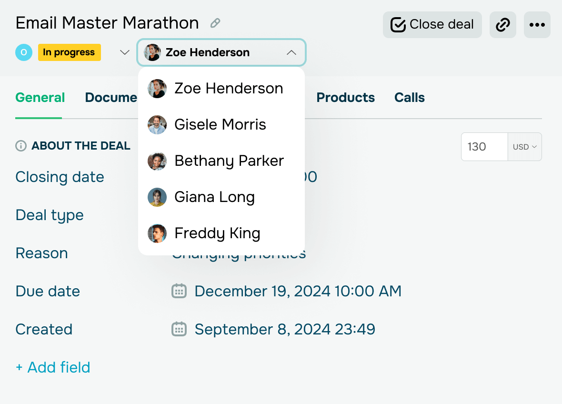Click the info icon next to About the Deal
The height and width of the screenshot is (404, 562).
20,146
